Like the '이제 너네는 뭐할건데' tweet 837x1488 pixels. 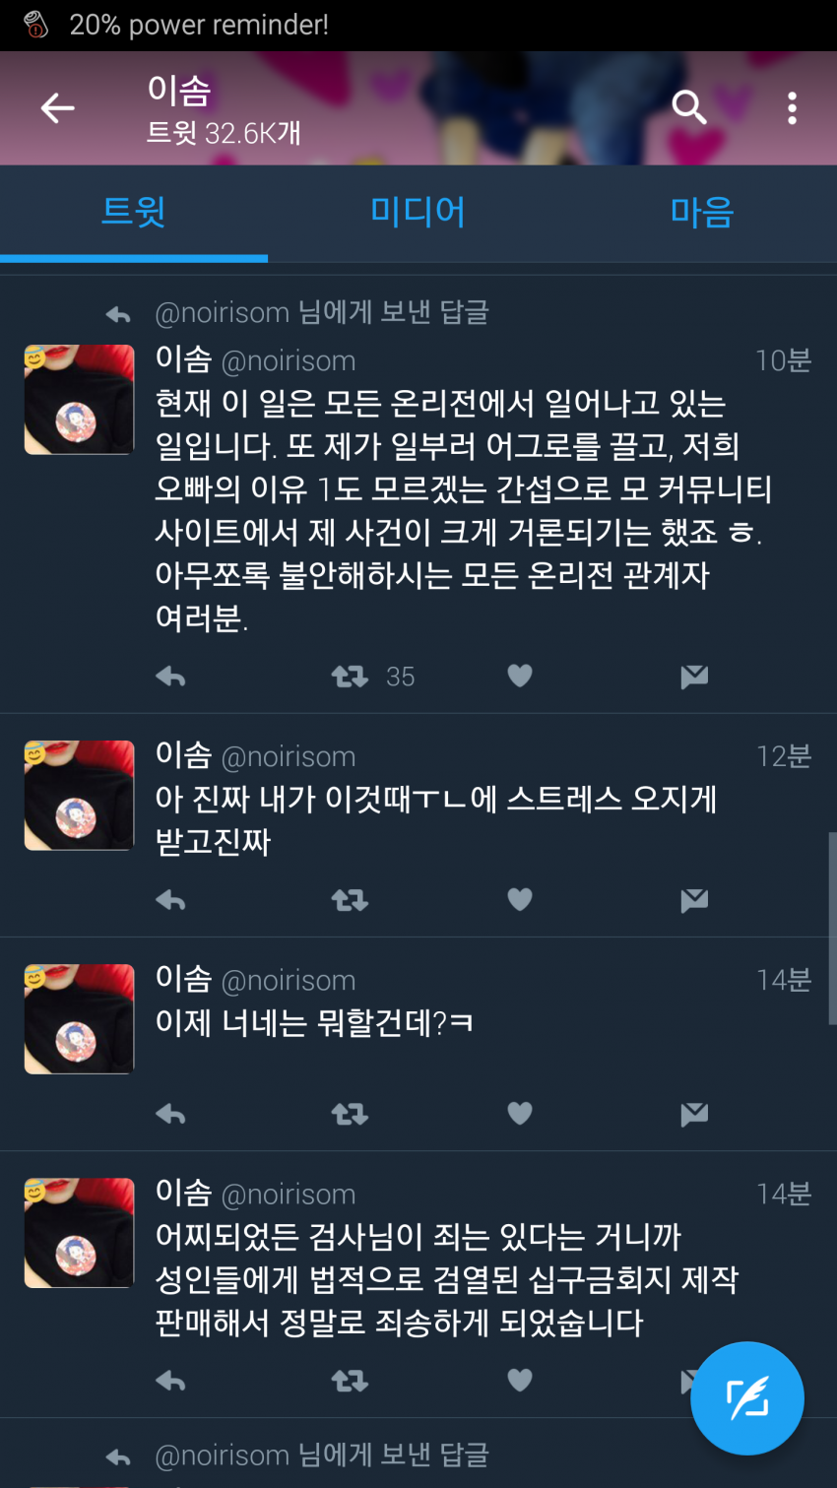(x=520, y=1113)
